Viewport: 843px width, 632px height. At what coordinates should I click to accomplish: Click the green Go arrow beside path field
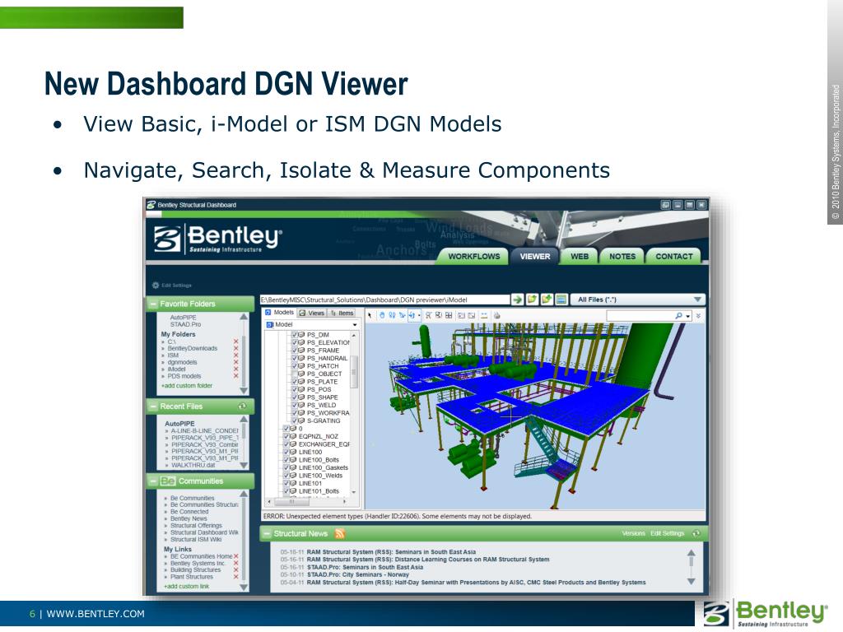coord(517,300)
